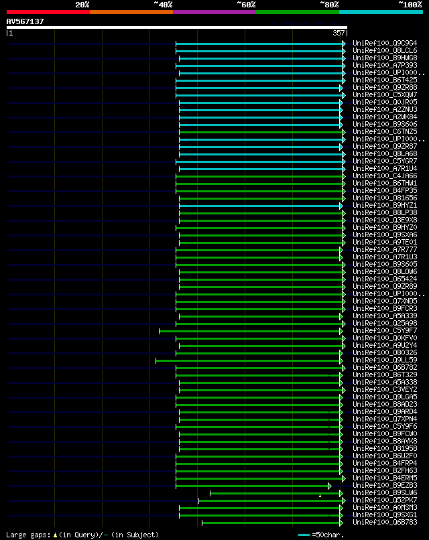Click the start tick of UniRef100_C5Y9F7 alignment
Viewport: 429px width, 540px height.
pyautogui.click(x=159, y=331)
